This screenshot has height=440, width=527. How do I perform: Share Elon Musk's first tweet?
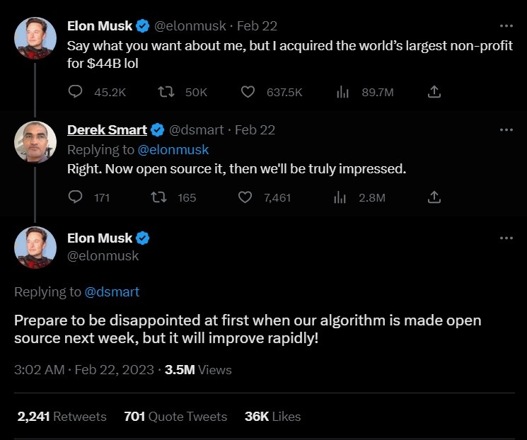click(435, 92)
